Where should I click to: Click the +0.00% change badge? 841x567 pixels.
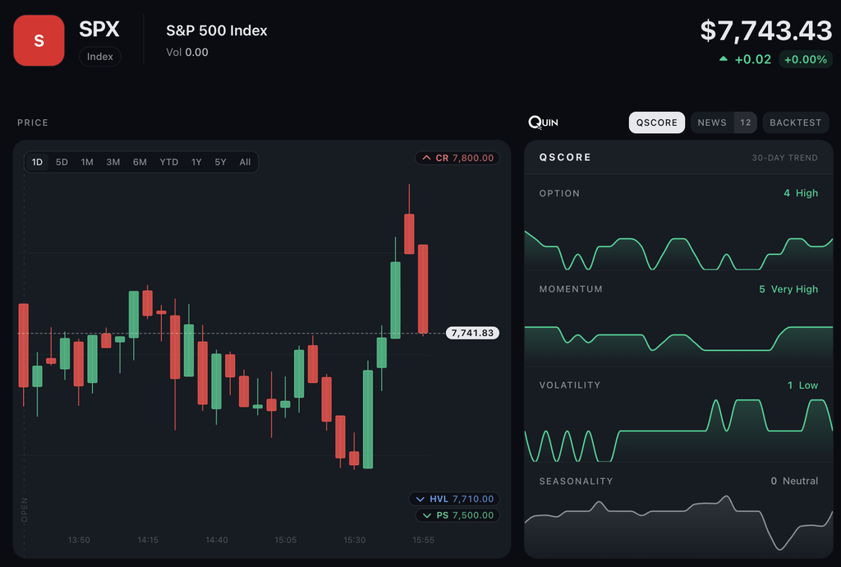[806, 59]
